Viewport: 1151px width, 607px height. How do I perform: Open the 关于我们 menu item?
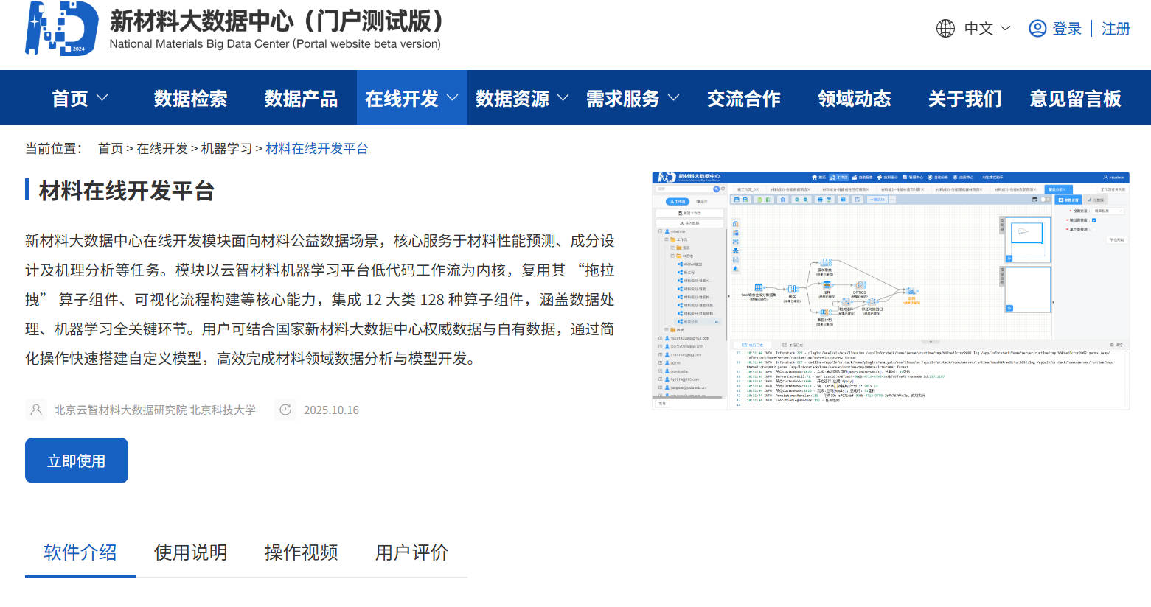click(x=964, y=97)
